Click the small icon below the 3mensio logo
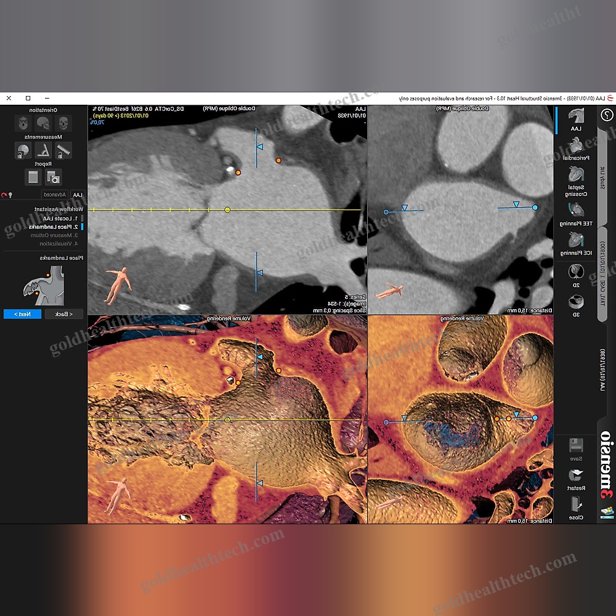Screen dimensions: 616x616 pyautogui.click(x=607, y=512)
